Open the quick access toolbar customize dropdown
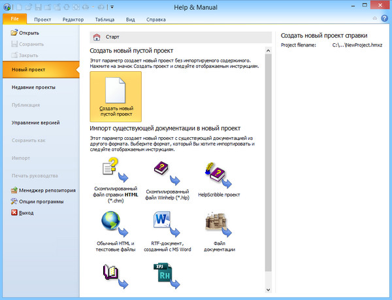392x300 pixels. (x=112, y=7)
